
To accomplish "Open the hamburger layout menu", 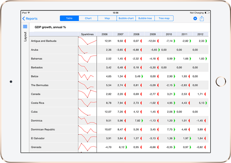I will (x=25, y=27).
